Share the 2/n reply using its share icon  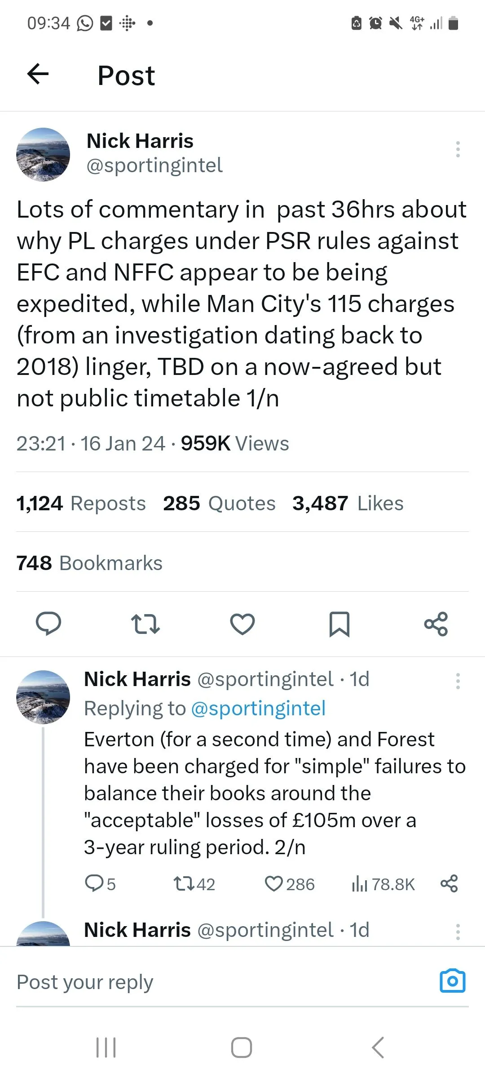coord(449,884)
